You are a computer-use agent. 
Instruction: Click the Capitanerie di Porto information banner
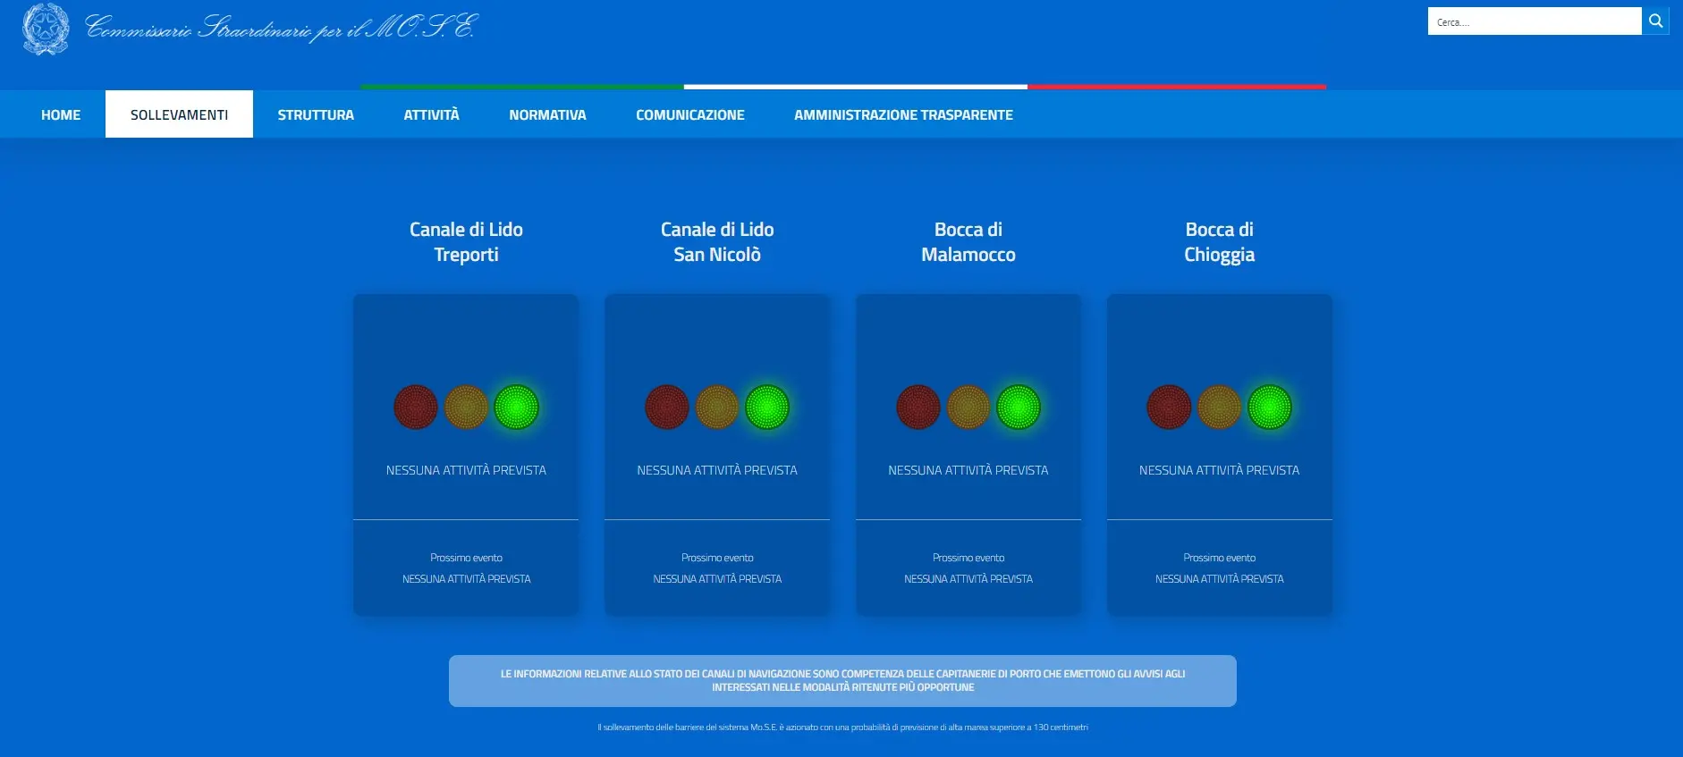(x=842, y=681)
